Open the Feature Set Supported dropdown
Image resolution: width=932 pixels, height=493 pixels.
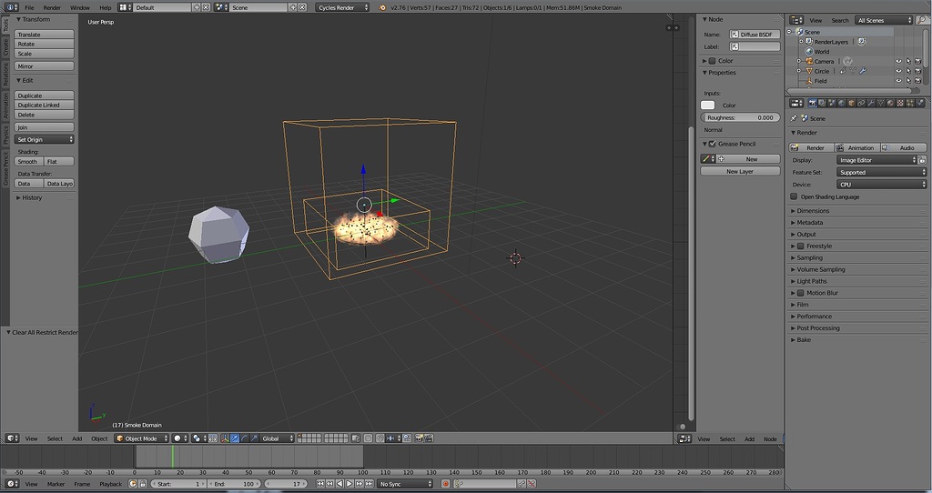tap(881, 172)
